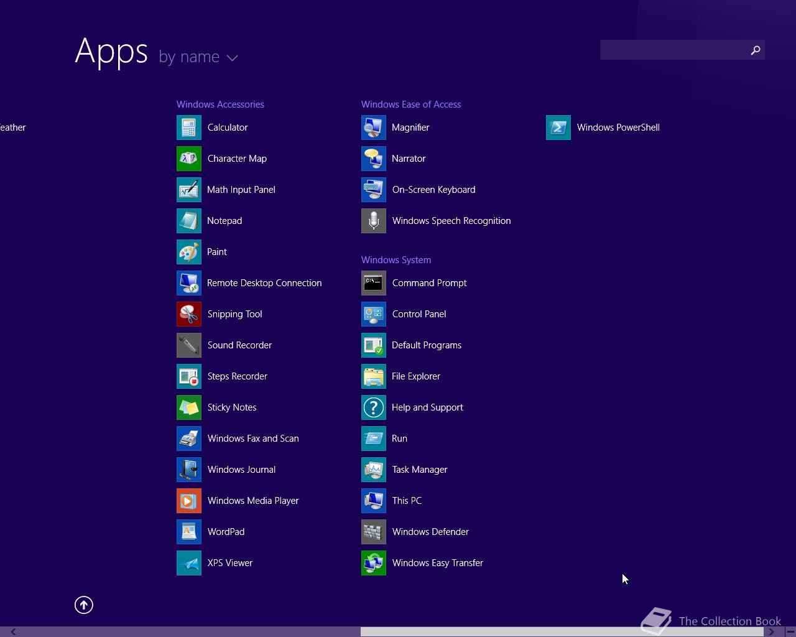
Task: Launch Character Map via its icon
Action: click(189, 159)
